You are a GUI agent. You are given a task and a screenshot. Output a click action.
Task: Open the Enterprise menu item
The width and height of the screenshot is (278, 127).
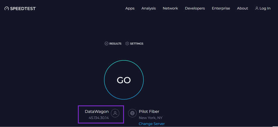click(221, 8)
